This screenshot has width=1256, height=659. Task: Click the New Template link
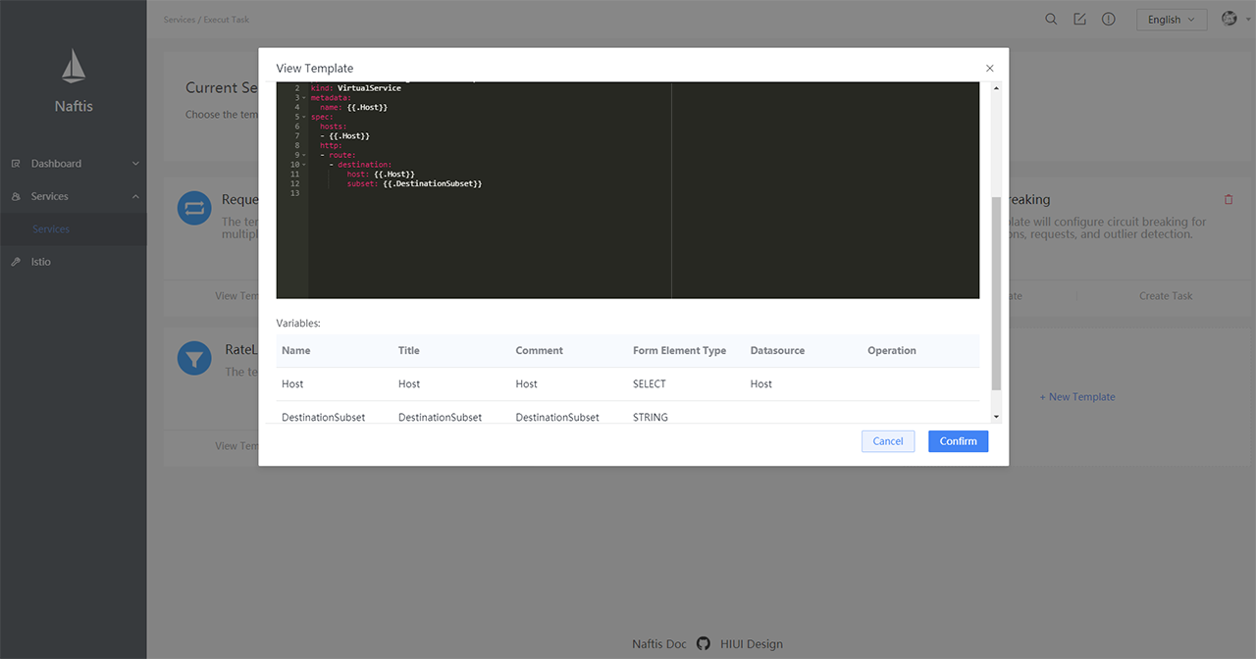click(x=1076, y=396)
